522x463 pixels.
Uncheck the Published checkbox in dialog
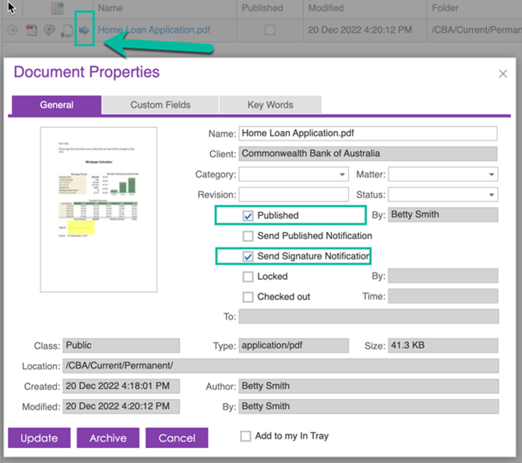coord(248,215)
